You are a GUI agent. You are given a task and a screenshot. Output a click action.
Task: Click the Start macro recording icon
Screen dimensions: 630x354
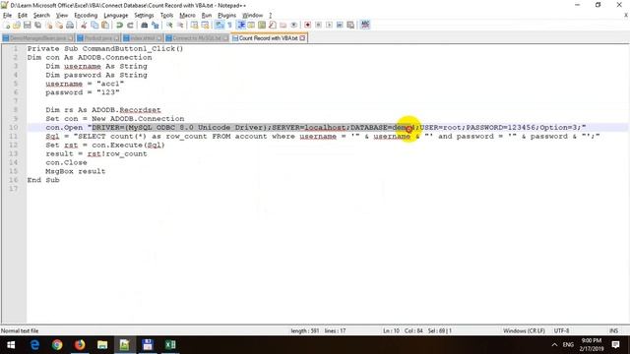point(307,25)
